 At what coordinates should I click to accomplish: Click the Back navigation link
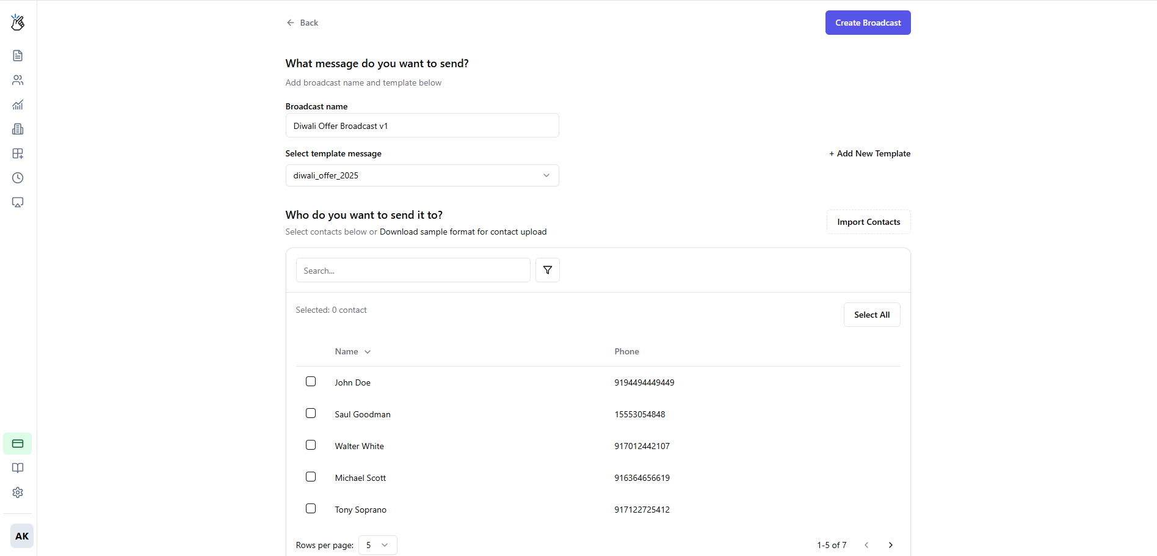tap(303, 23)
